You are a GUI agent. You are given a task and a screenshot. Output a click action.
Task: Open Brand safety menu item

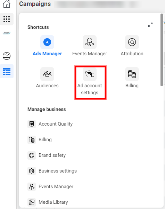(x=47, y=155)
